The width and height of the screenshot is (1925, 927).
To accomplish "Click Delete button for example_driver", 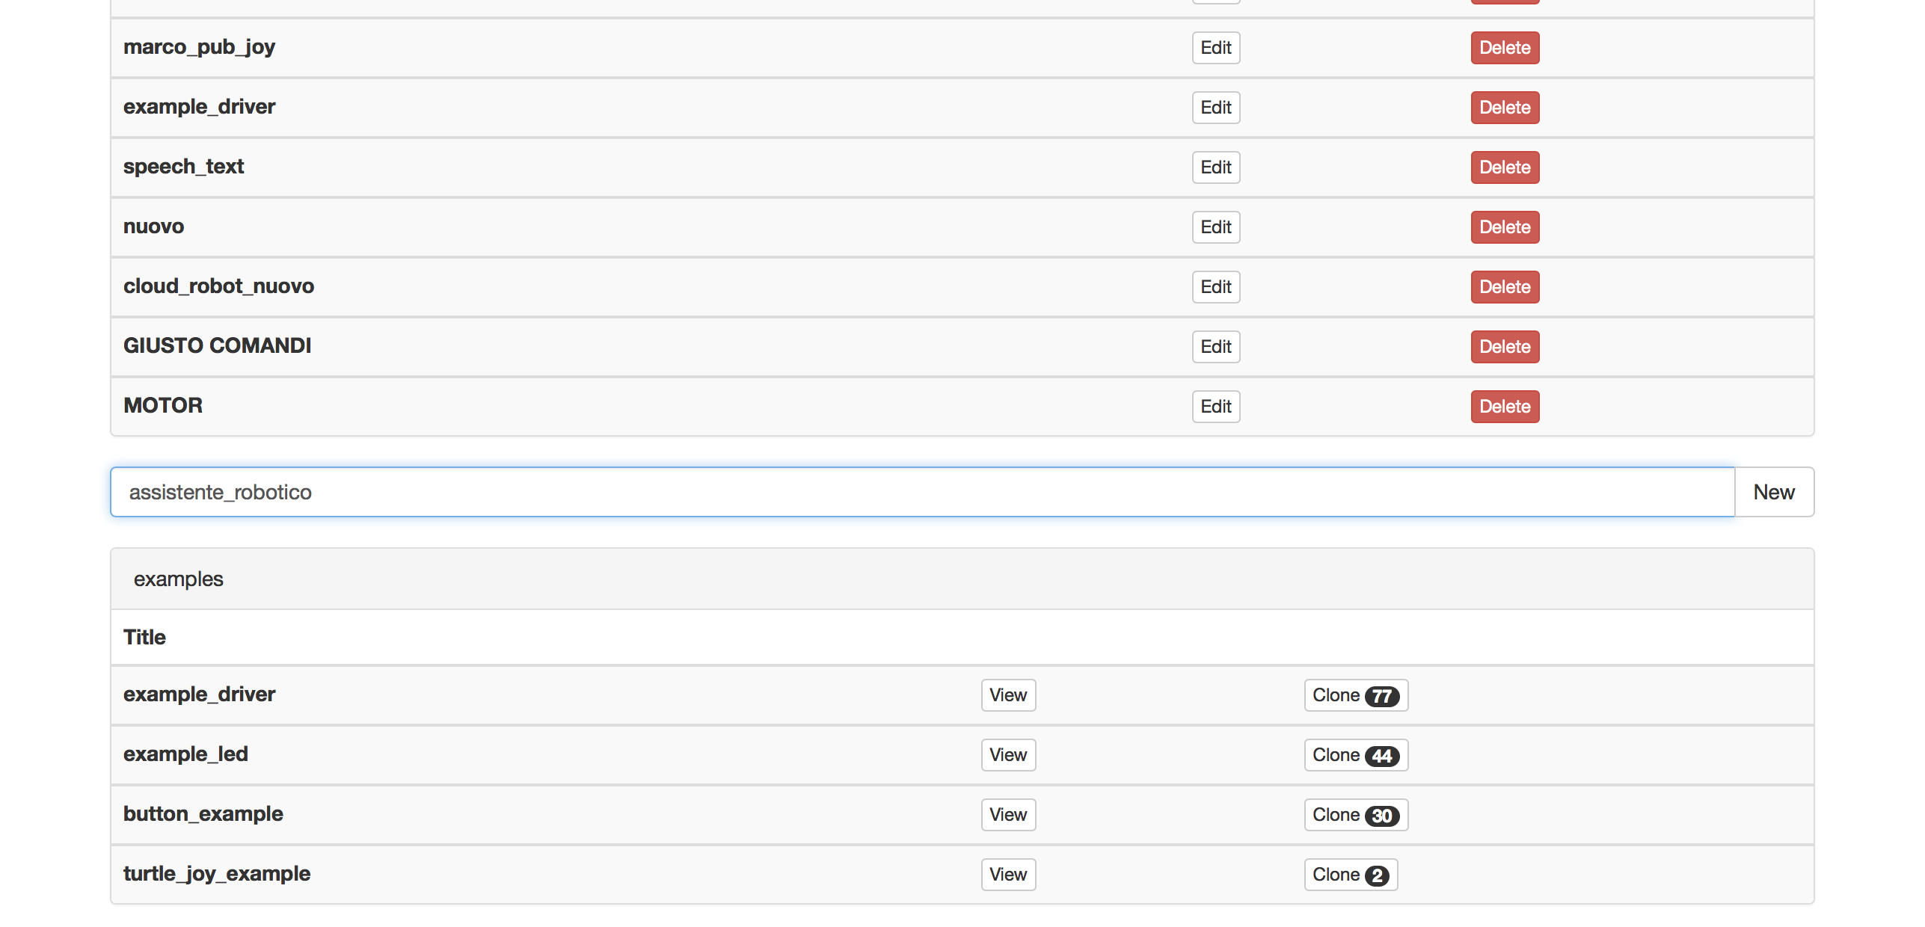I will click(1504, 107).
